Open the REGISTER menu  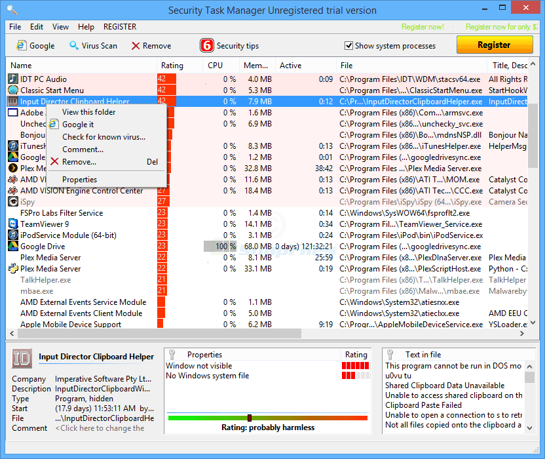(x=120, y=27)
